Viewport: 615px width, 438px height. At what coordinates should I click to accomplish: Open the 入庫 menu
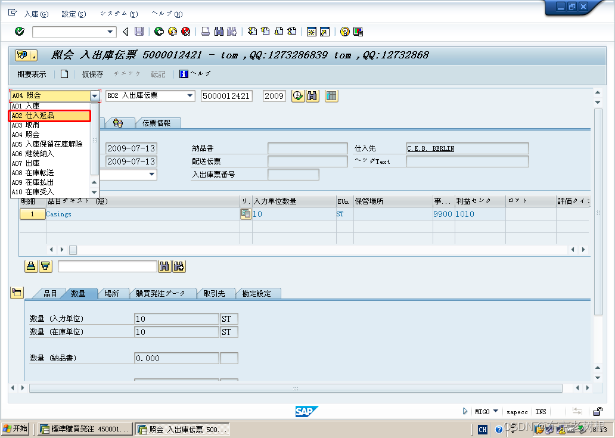pos(36,14)
